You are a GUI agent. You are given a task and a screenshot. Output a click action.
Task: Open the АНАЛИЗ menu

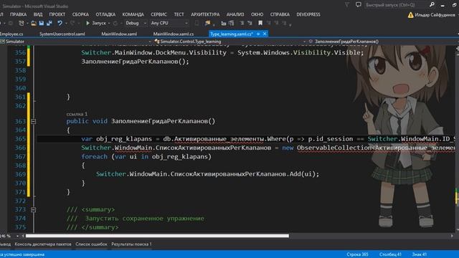[x=235, y=14]
